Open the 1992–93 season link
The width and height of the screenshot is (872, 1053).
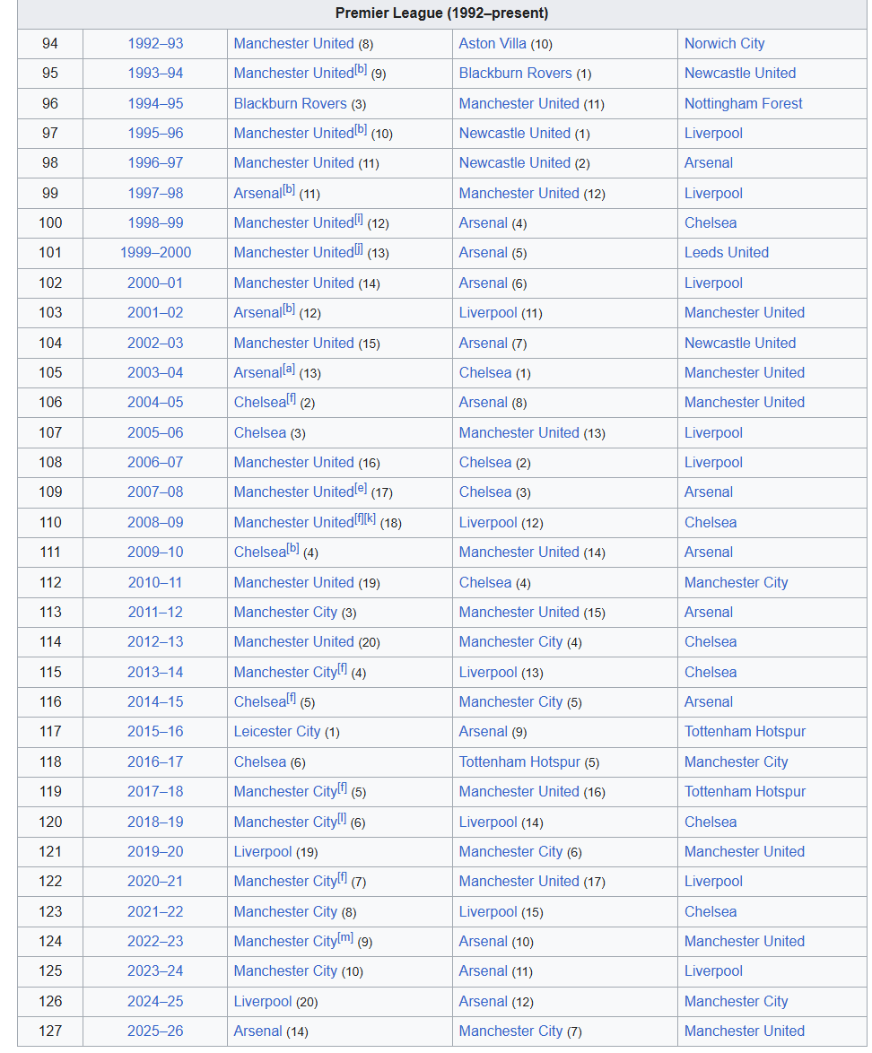pos(155,44)
